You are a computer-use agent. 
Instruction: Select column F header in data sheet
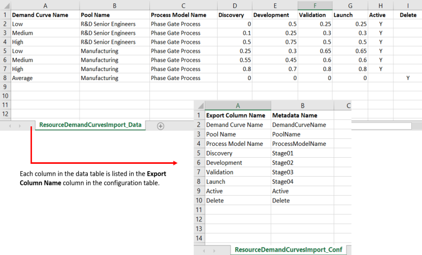coord(315,6)
